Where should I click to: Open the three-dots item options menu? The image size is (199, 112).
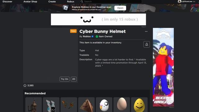[146, 31]
